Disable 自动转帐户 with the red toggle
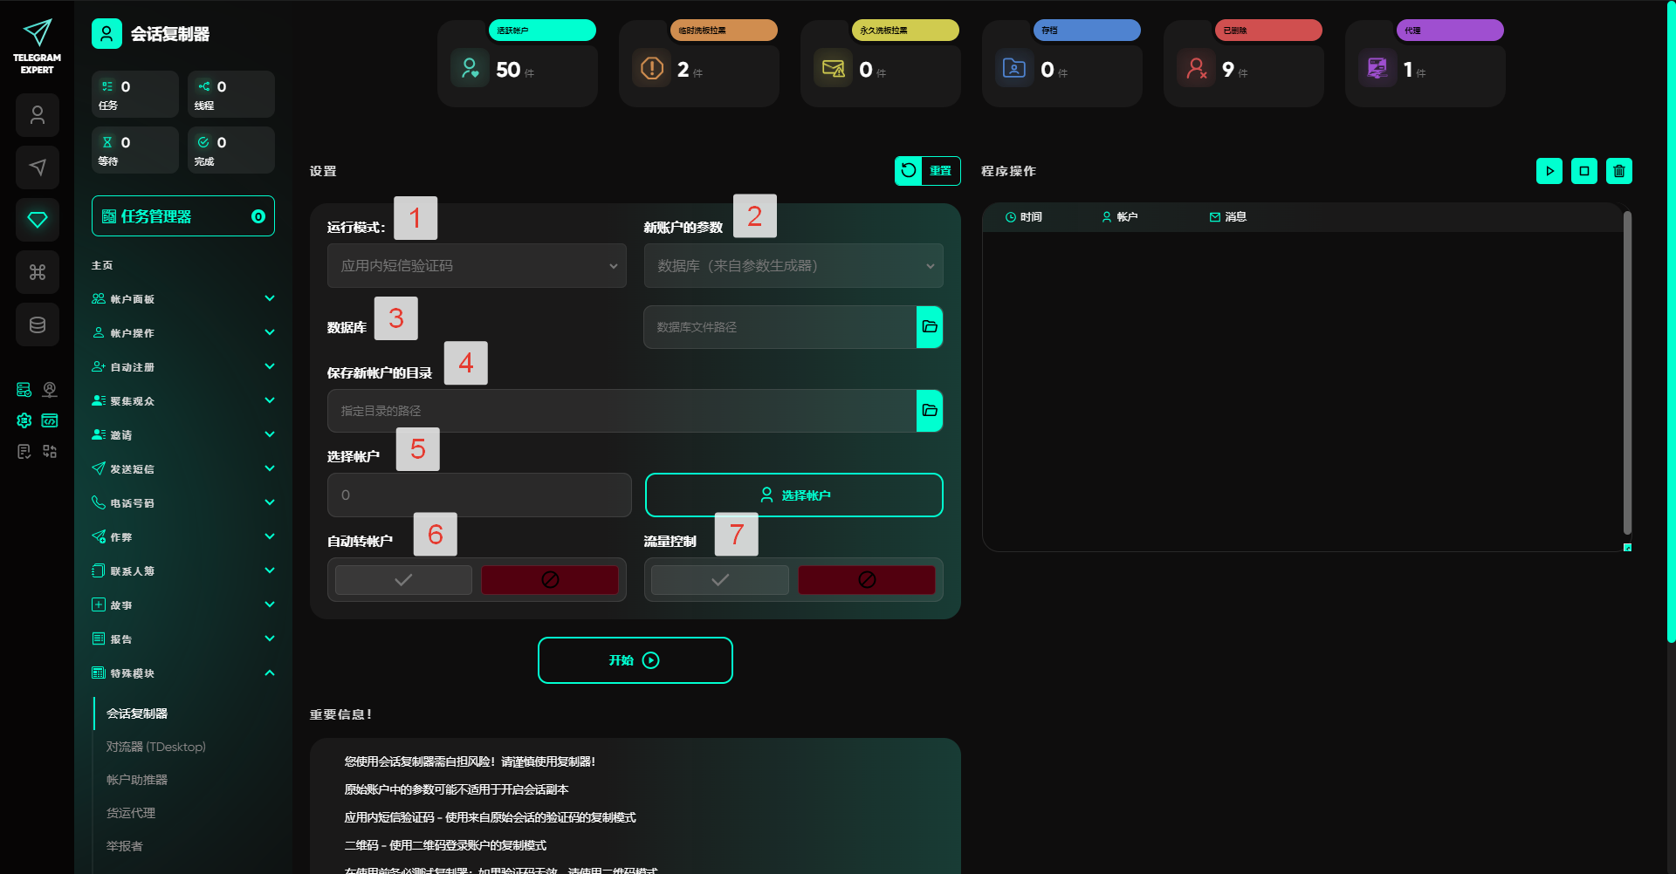The image size is (1676, 874). coord(550,580)
